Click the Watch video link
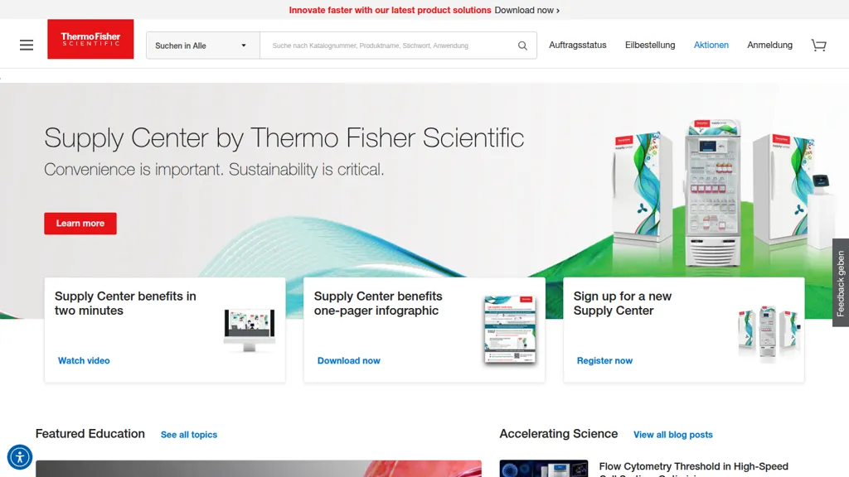The height and width of the screenshot is (477, 849). [x=84, y=361]
